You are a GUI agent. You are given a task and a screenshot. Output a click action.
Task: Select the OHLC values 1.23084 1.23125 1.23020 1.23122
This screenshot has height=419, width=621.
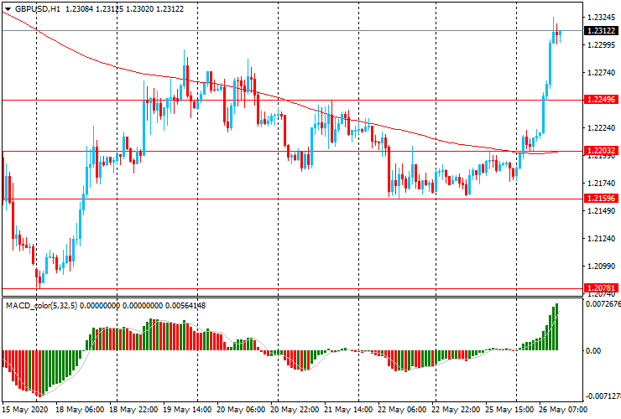[x=124, y=8]
